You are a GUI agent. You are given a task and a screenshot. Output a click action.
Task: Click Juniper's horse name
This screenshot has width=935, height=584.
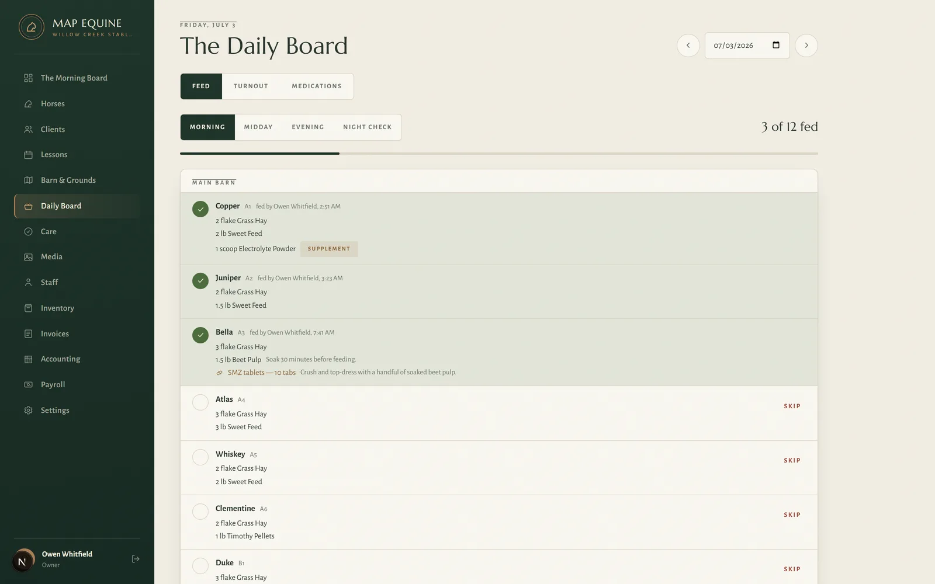click(x=228, y=278)
